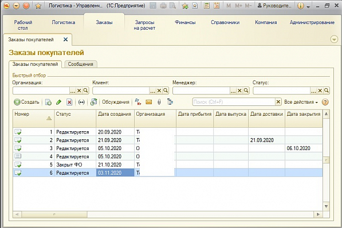Screen dimensions: 342x228
Task: Click the set interval (↔) icon
Action: 81,102
